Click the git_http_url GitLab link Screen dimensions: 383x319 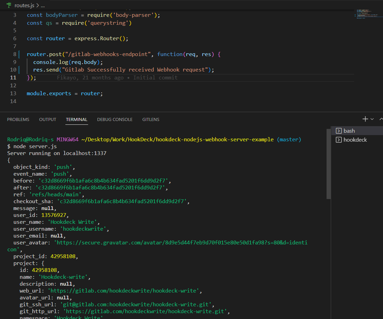tap(145, 311)
